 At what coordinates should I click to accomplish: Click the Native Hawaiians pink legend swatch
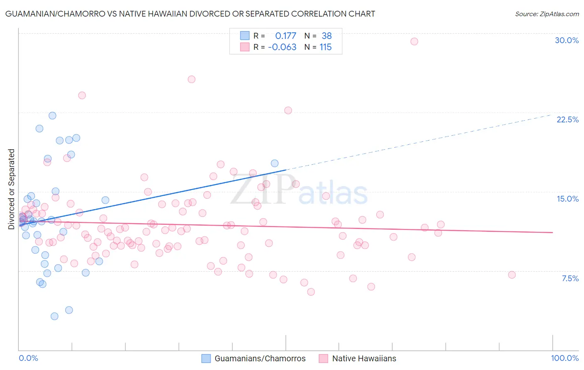click(x=324, y=358)
